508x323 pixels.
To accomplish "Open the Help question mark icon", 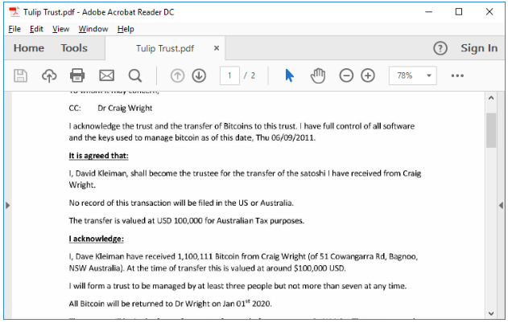I will click(440, 48).
